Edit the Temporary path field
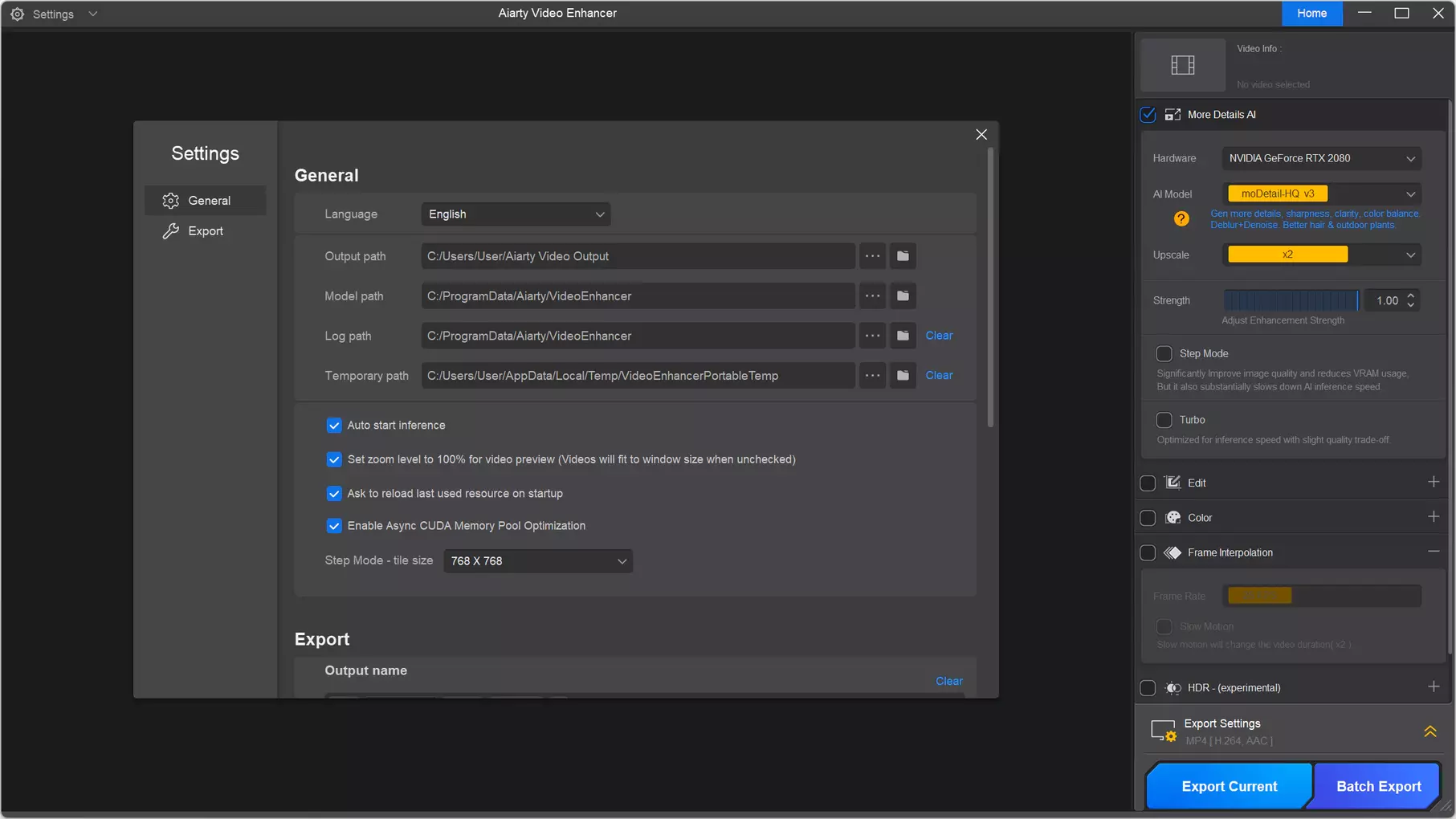The height and width of the screenshot is (819, 1456). click(x=638, y=376)
